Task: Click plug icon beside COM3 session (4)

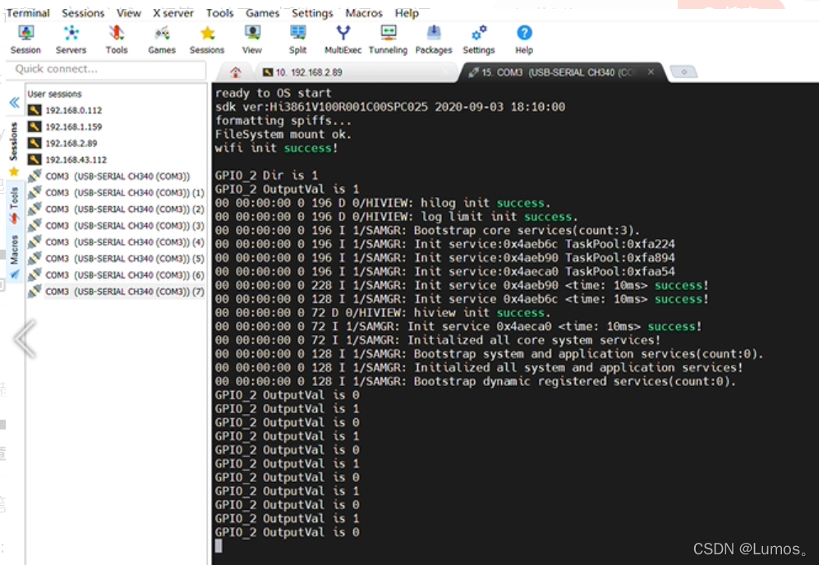Action: tap(35, 241)
